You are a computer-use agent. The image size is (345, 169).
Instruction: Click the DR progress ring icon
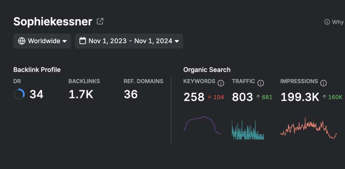coord(19,94)
